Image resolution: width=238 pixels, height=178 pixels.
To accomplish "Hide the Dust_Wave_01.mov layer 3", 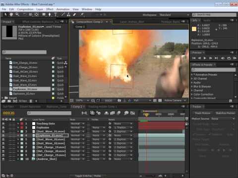I will click(x=3, y=132).
